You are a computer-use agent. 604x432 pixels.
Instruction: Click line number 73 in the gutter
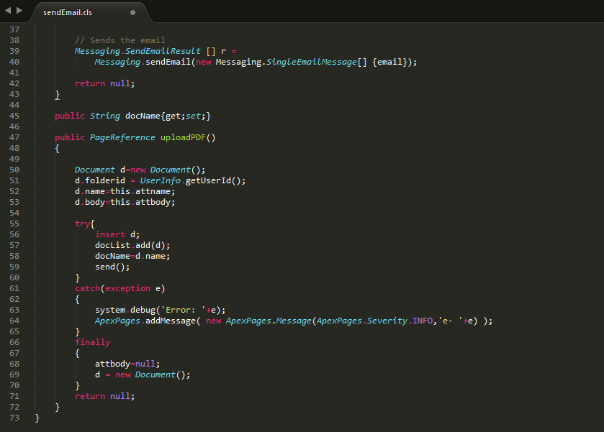pyautogui.click(x=14, y=418)
